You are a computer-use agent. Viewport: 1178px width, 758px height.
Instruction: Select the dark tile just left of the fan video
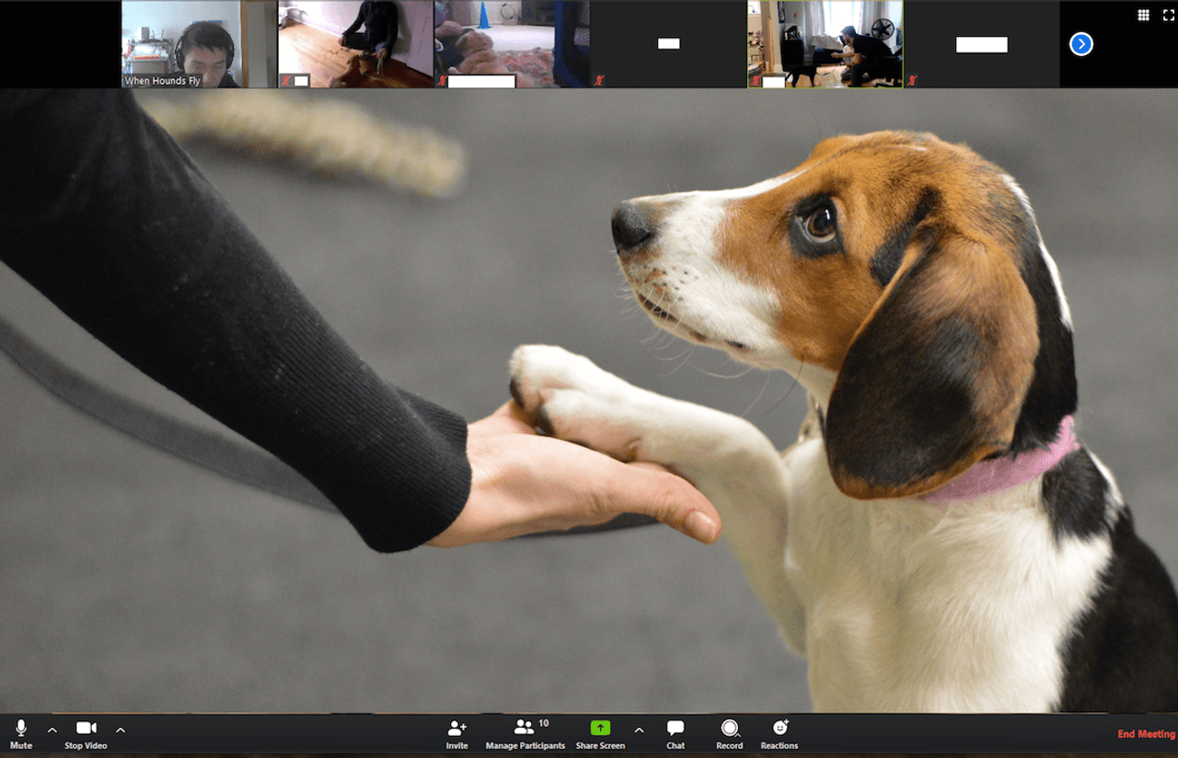(669, 44)
